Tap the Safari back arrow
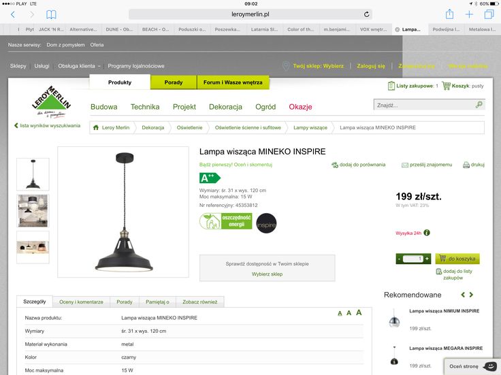This screenshot has height=375, width=501. pyautogui.click(x=13, y=14)
